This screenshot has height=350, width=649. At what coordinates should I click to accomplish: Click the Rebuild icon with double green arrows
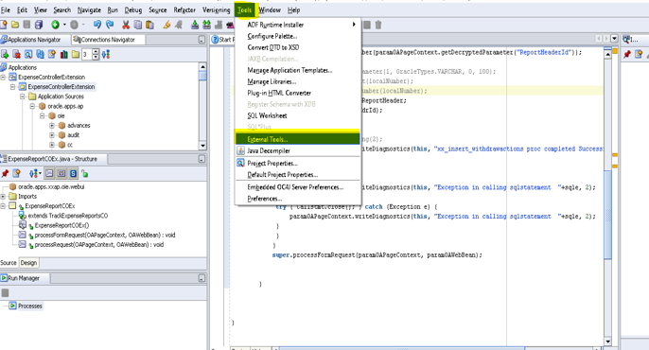(206, 25)
